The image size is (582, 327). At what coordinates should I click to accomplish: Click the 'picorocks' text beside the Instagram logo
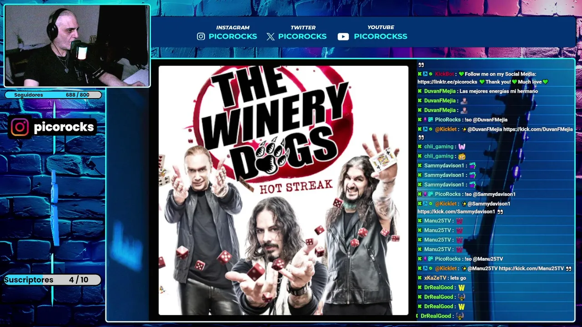pyautogui.click(x=64, y=127)
